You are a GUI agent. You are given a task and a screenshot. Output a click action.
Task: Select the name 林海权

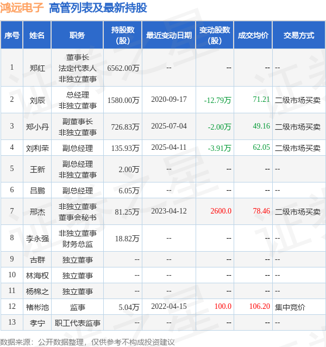37,276
